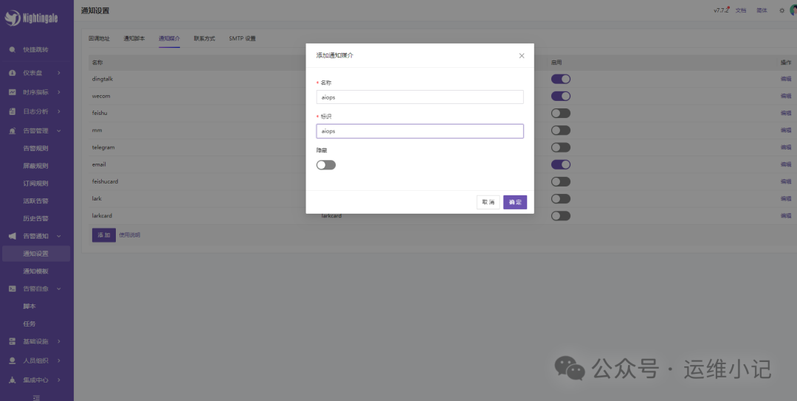
Task: Click the 时序指标 metrics icon in sidebar
Action: (x=13, y=92)
